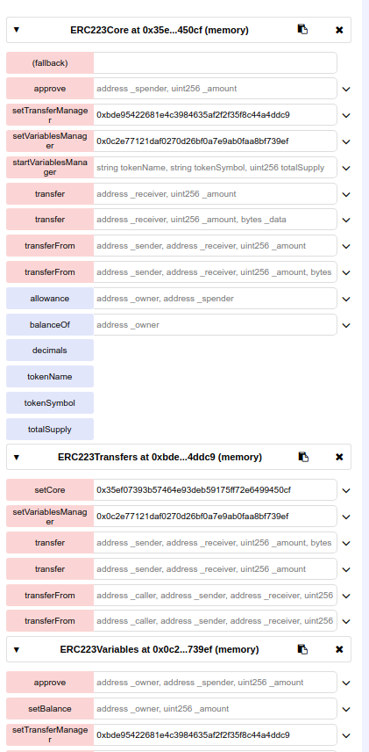The height and width of the screenshot is (752, 369).
Task: Copy the ERC223Core contract address
Action: (302, 29)
